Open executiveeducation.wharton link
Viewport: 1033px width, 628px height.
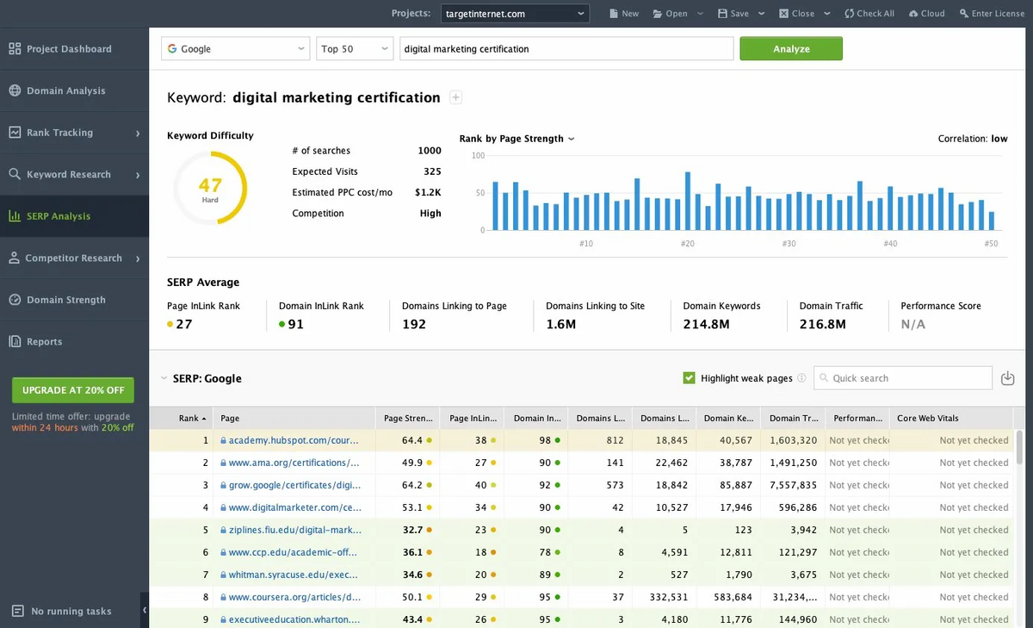point(294,619)
